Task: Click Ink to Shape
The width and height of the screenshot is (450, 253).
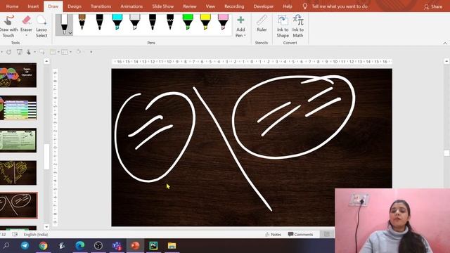Action: pyautogui.click(x=283, y=27)
